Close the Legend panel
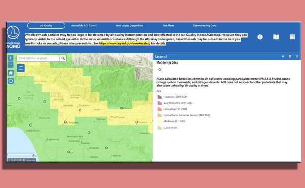 pyautogui.click(x=297, y=56)
